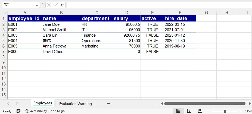The height and width of the screenshot is (114, 252).
Task: Select column D header
Action: tap(127, 13)
